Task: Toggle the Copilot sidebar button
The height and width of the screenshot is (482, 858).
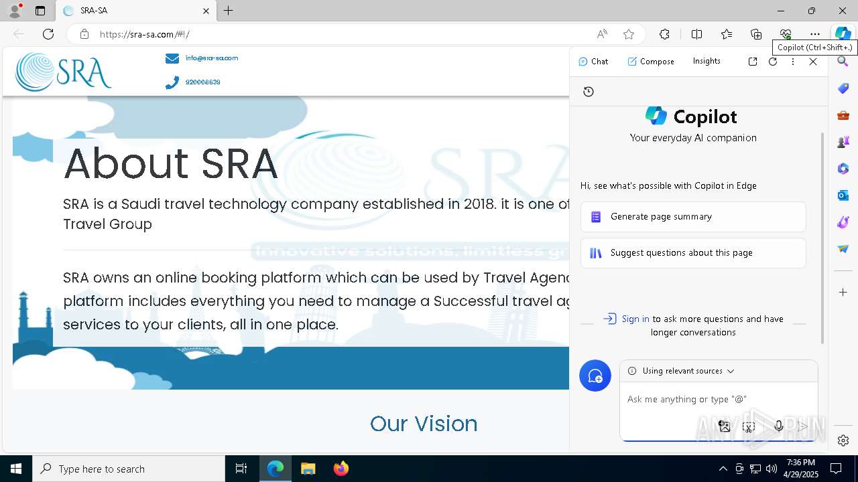Action: [x=843, y=34]
